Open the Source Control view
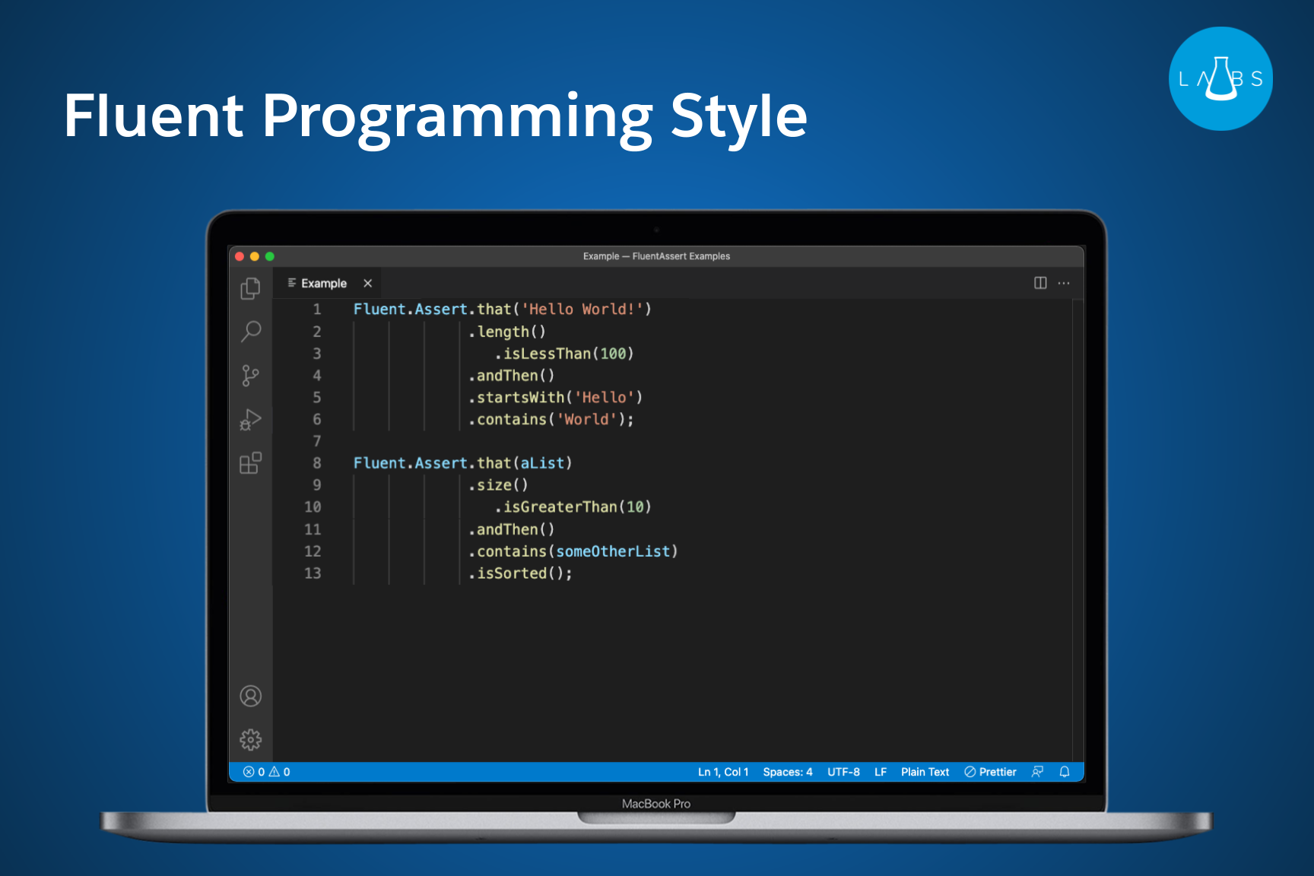1314x876 pixels. pos(251,376)
